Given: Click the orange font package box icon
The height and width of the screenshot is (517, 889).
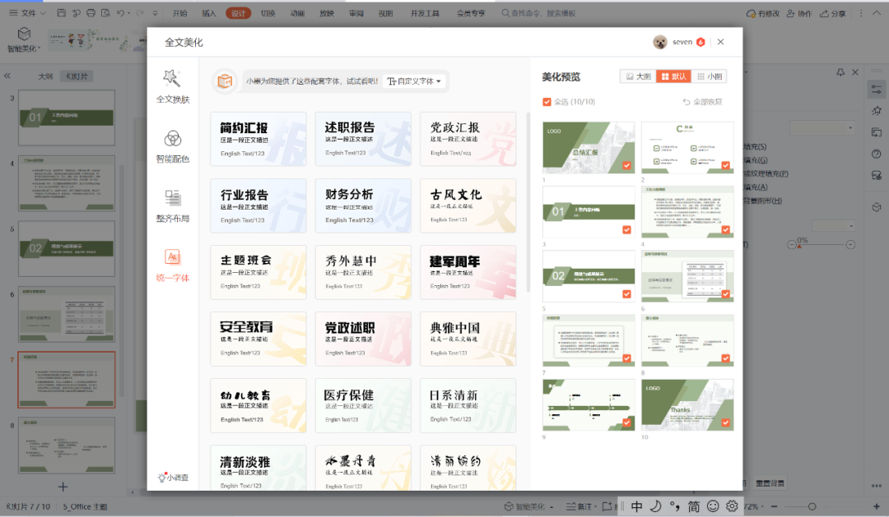Looking at the screenshot, I should [224, 81].
